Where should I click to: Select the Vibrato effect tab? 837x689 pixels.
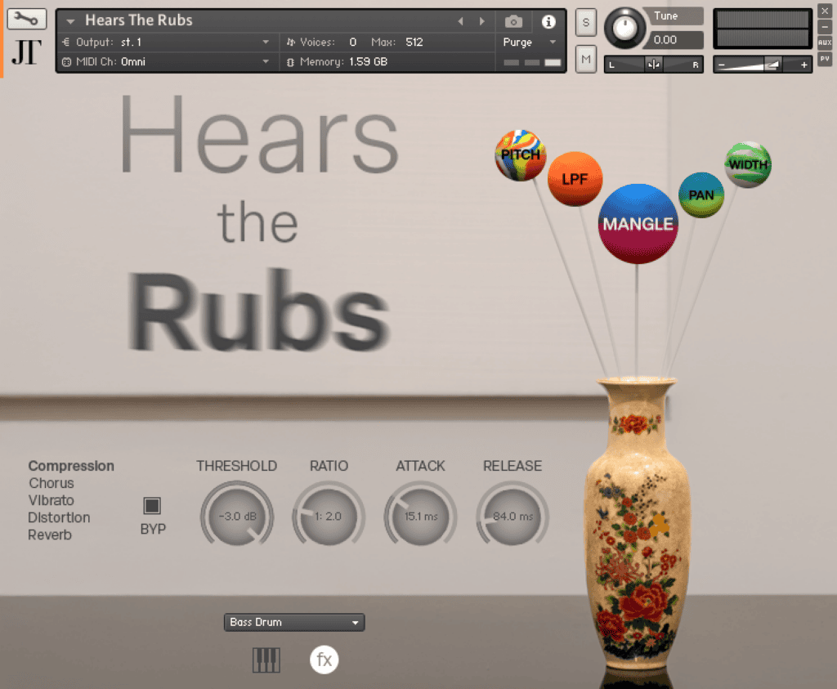(x=51, y=500)
